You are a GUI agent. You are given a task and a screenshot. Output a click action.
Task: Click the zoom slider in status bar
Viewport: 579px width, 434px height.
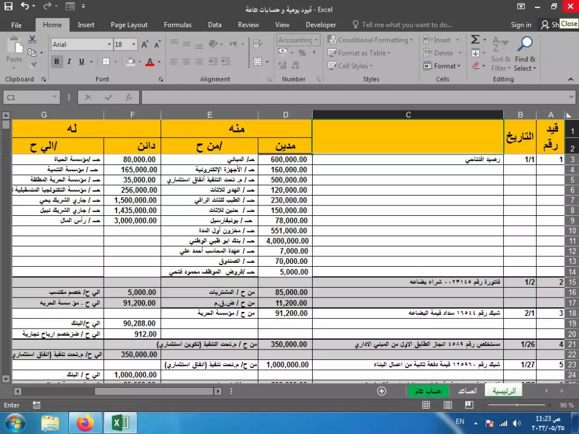click(x=517, y=405)
